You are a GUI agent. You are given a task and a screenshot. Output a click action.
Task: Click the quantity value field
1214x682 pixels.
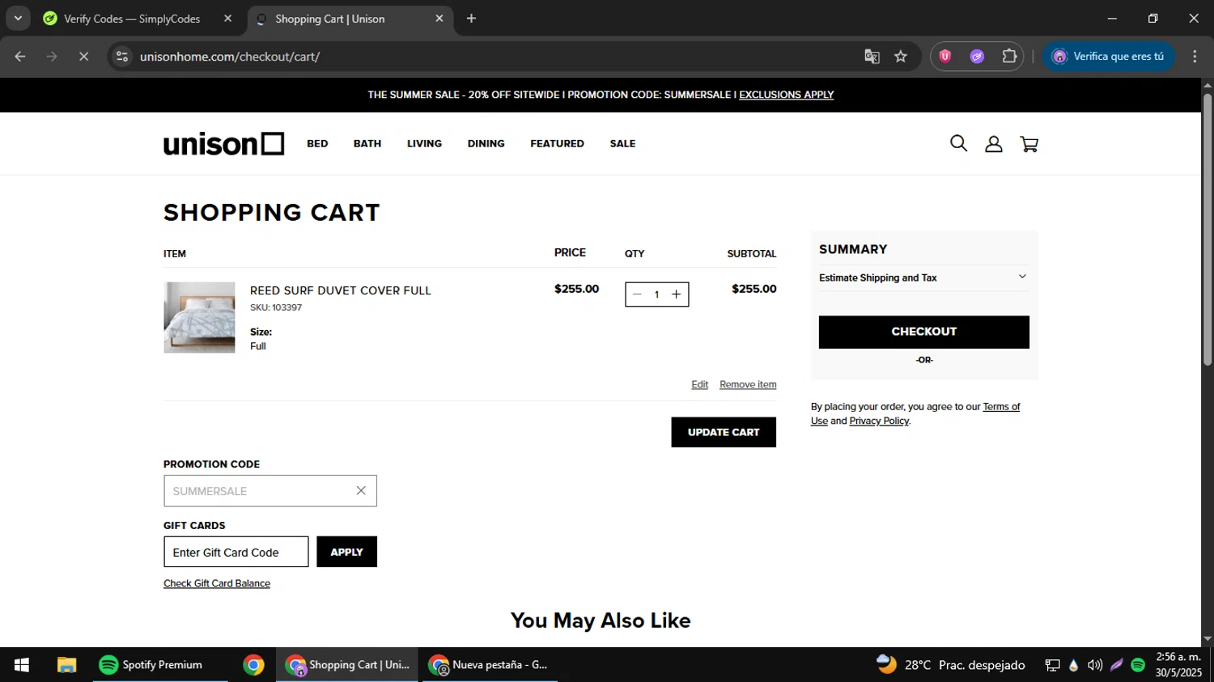(656, 294)
